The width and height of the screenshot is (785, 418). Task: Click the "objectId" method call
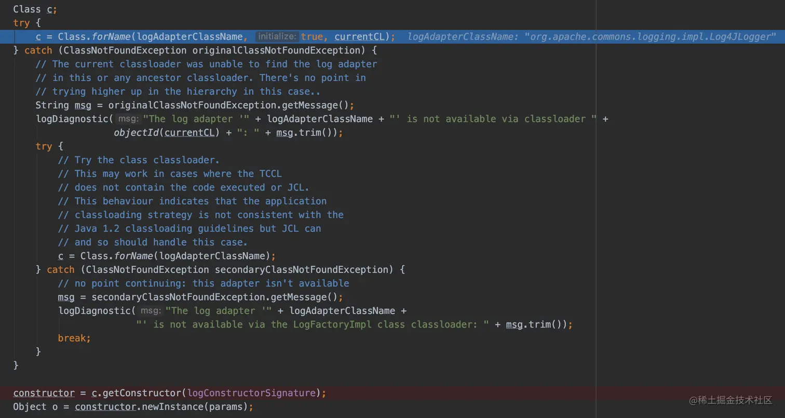coord(136,132)
